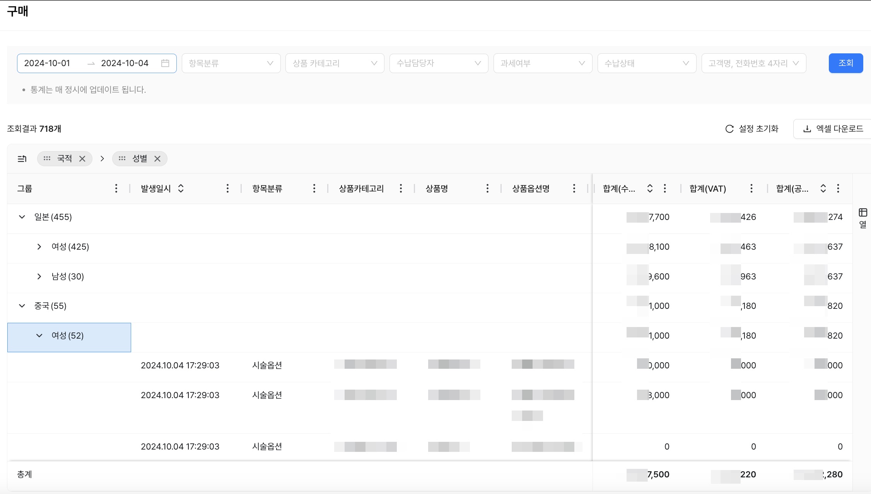871x494 pixels.
Task: Open the 과세여부 filter dropdown
Action: (542, 63)
